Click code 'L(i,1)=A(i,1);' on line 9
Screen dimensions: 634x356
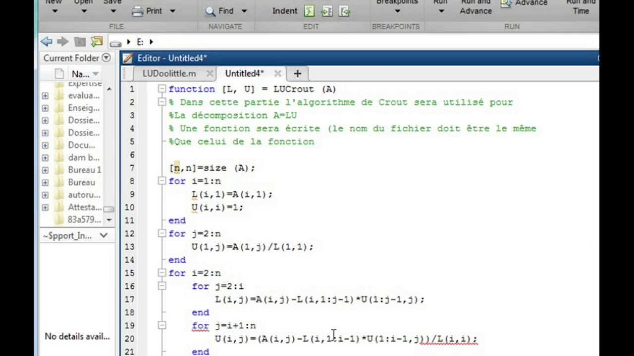coord(232,194)
